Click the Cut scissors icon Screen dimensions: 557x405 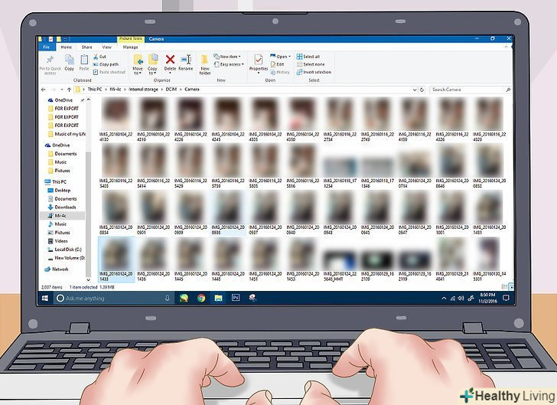click(x=96, y=57)
